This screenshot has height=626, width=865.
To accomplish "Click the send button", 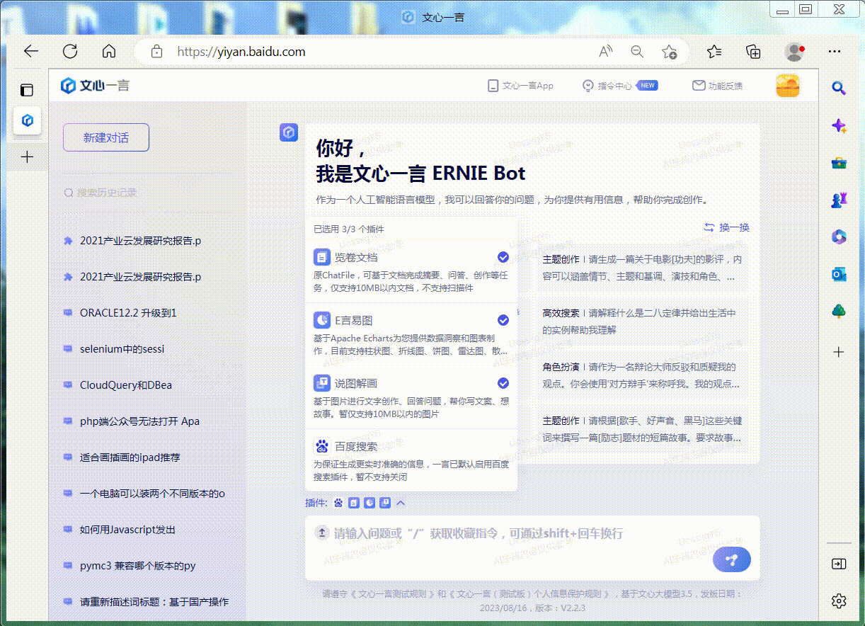I will (732, 559).
